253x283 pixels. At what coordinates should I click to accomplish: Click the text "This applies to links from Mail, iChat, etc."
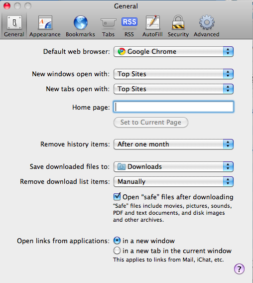[x=168, y=260]
